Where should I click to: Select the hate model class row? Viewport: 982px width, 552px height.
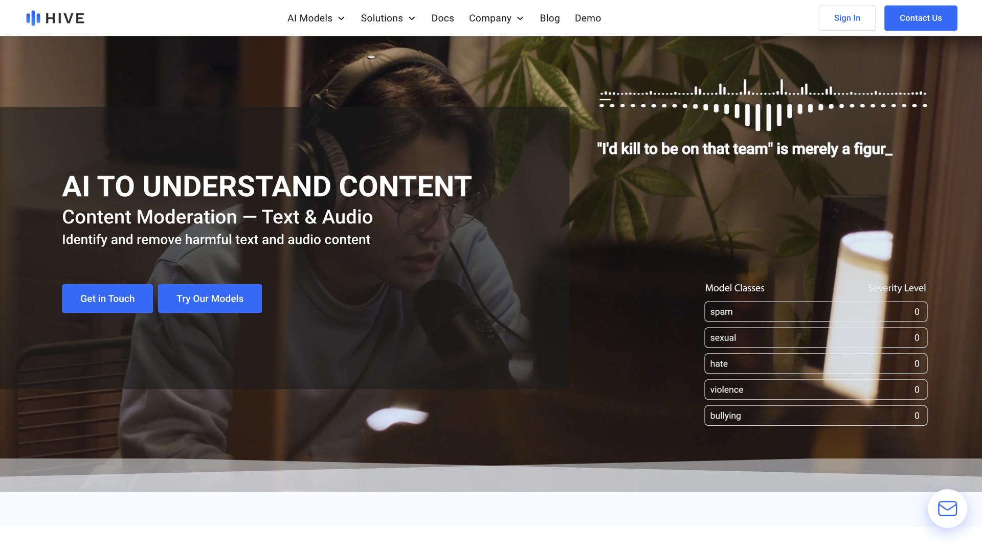point(815,364)
